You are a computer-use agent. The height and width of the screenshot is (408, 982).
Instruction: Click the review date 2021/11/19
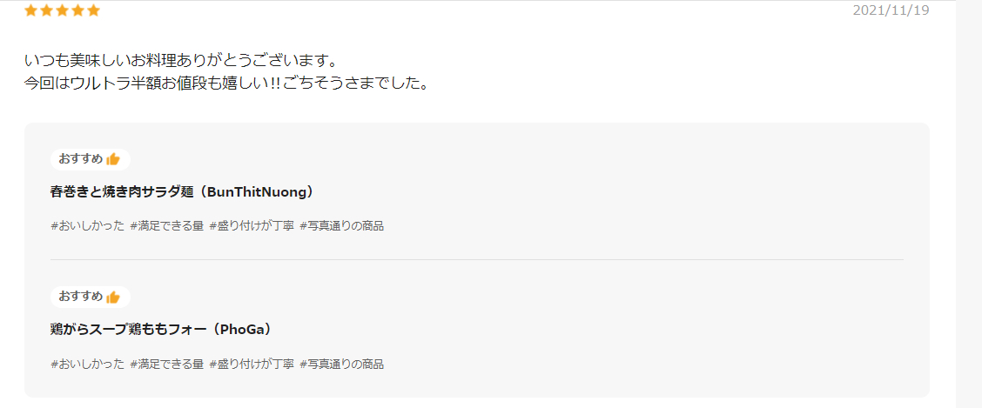pyautogui.click(x=891, y=10)
